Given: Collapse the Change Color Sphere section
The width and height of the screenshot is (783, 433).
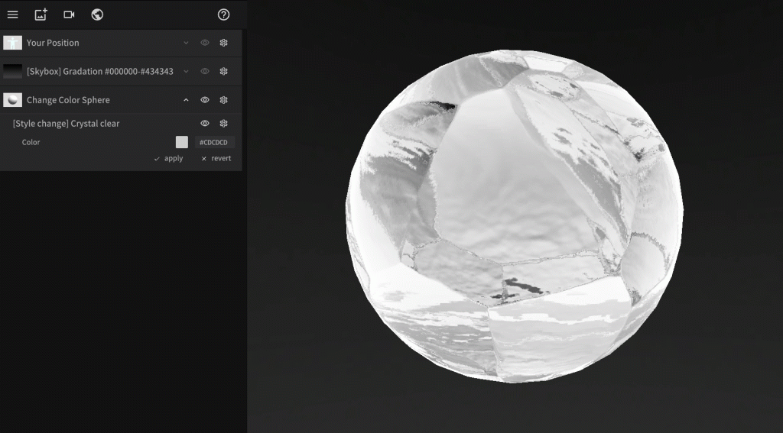Looking at the screenshot, I should [186, 100].
